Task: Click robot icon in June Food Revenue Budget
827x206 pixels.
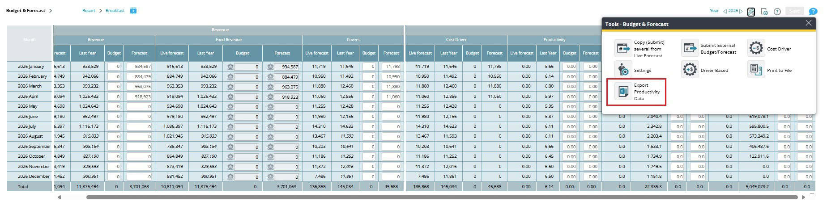Action: [230, 117]
